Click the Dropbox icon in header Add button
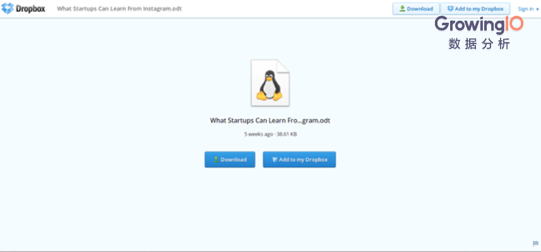This screenshot has width=541, height=252. click(x=450, y=9)
